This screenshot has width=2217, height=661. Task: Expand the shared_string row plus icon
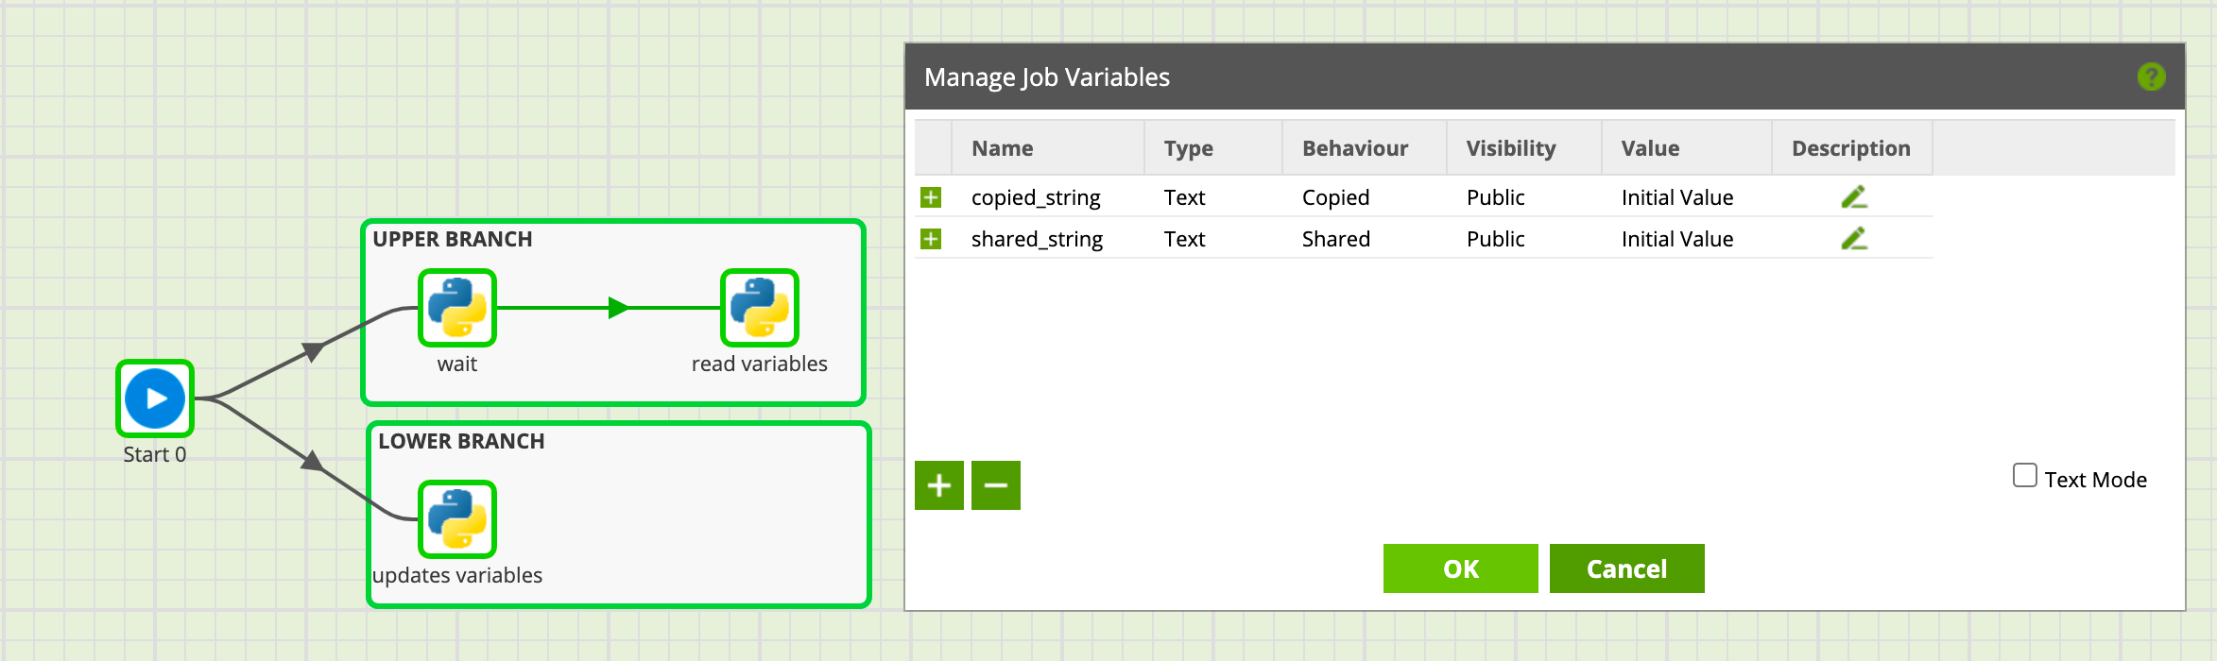click(x=931, y=239)
